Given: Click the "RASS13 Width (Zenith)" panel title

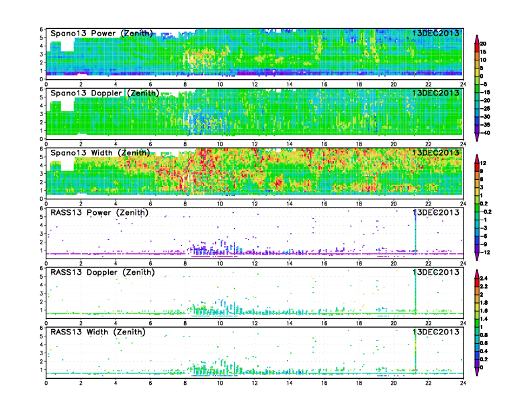Looking at the screenshot, I should 98,332.
